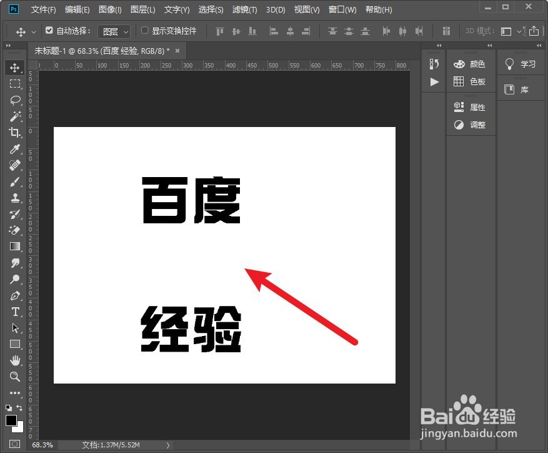Select the Eraser tool
The width and height of the screenshot is (548, 453).
coord(14,230)
